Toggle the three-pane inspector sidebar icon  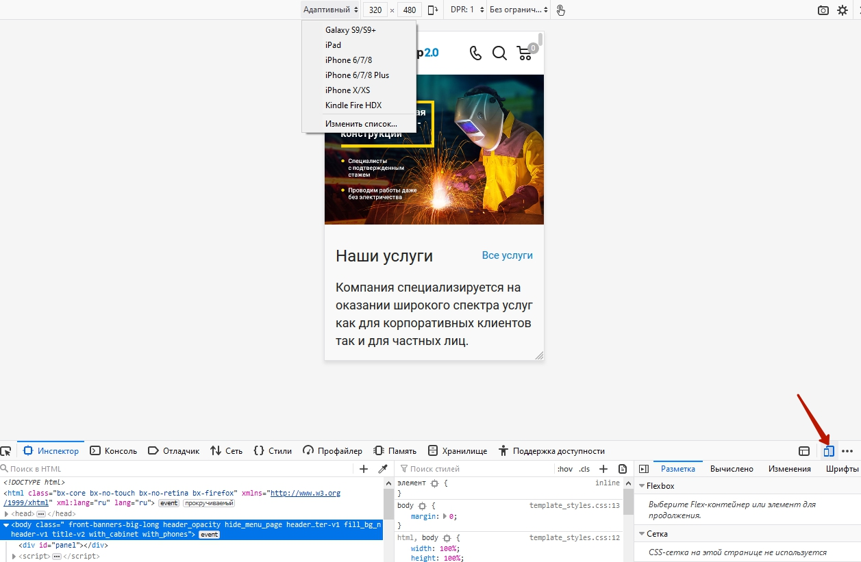643,469
